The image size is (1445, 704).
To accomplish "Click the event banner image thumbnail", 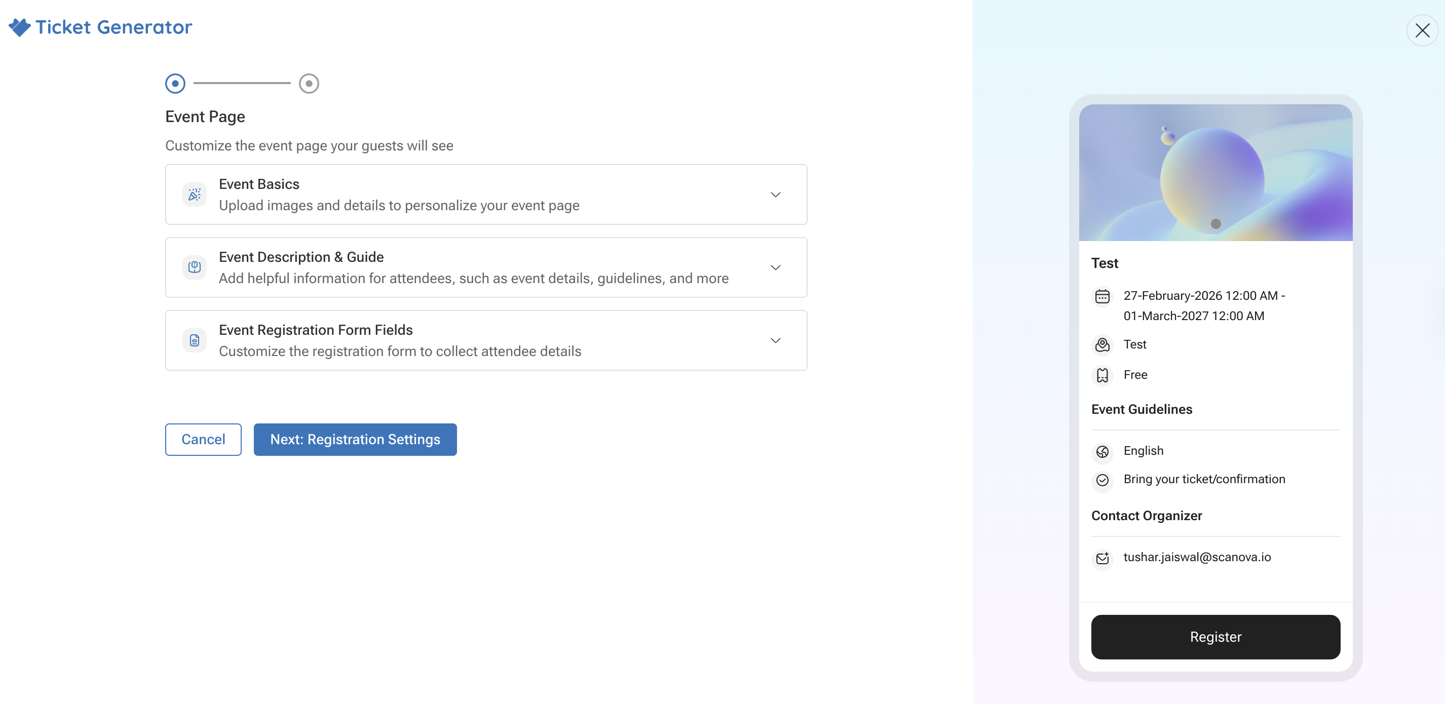I will [1215, 173].
